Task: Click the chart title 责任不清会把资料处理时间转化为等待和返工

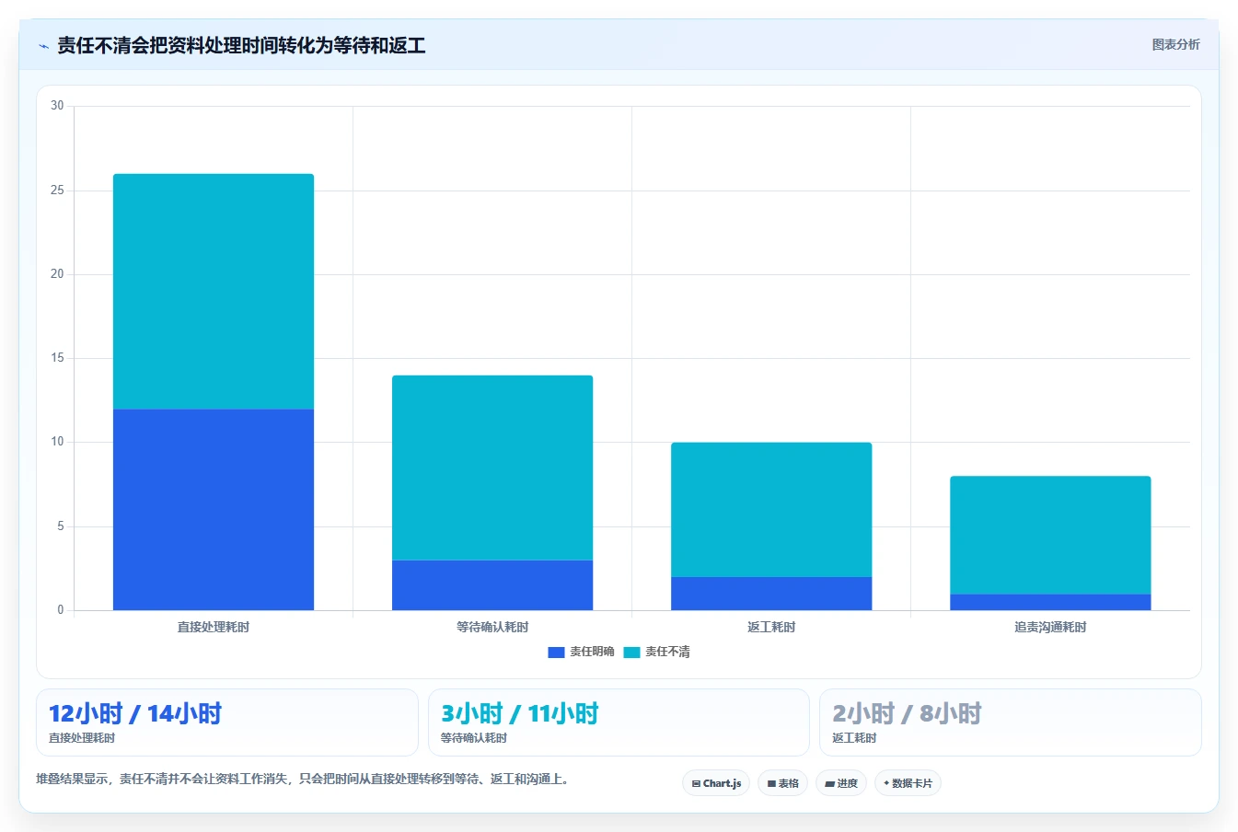Action: tap(241, 45)
